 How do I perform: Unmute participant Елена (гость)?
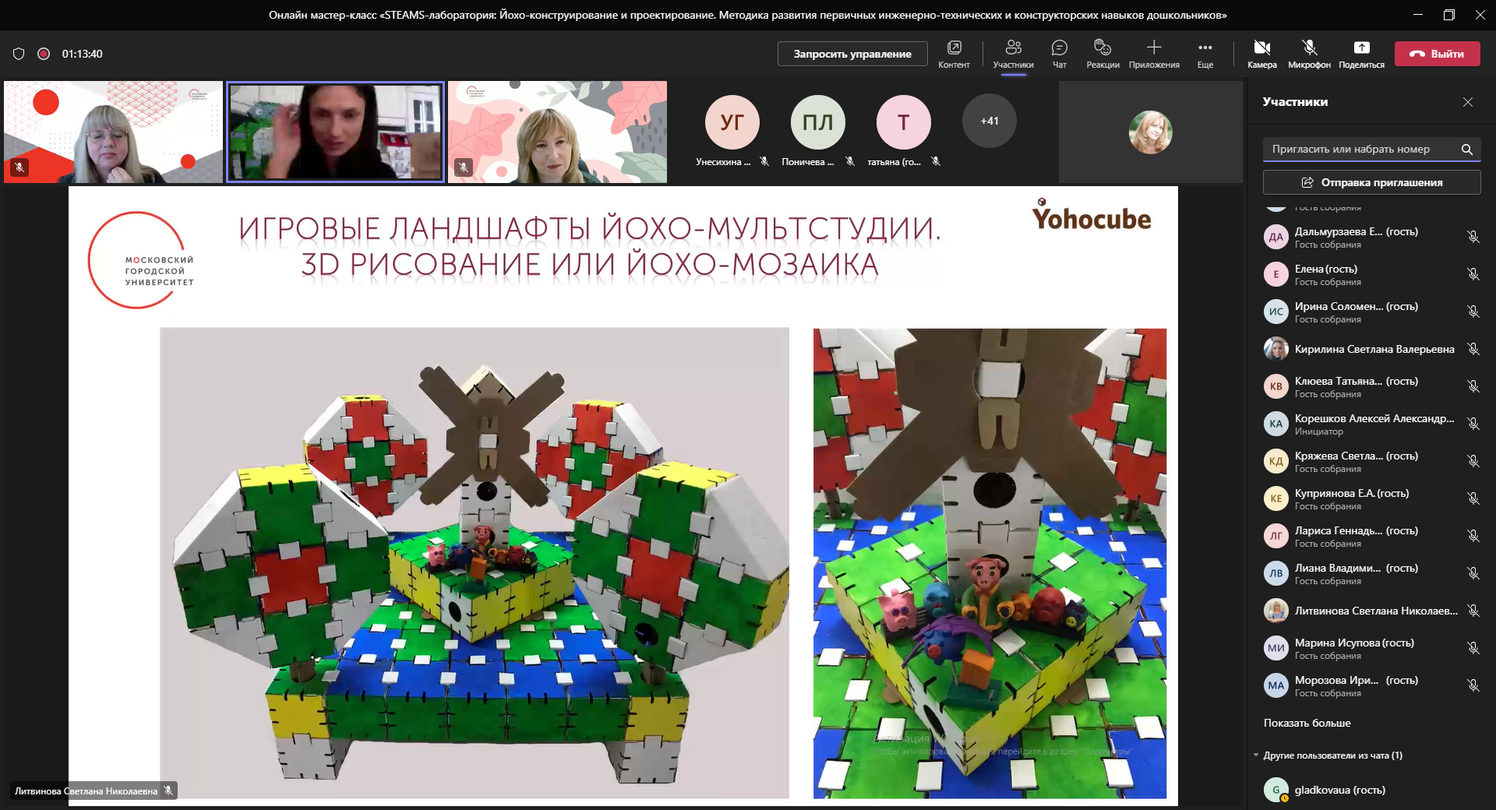click(x=1473, y=274)
